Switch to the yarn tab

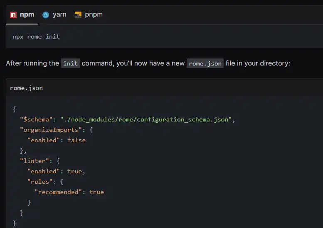click(54, 15)
